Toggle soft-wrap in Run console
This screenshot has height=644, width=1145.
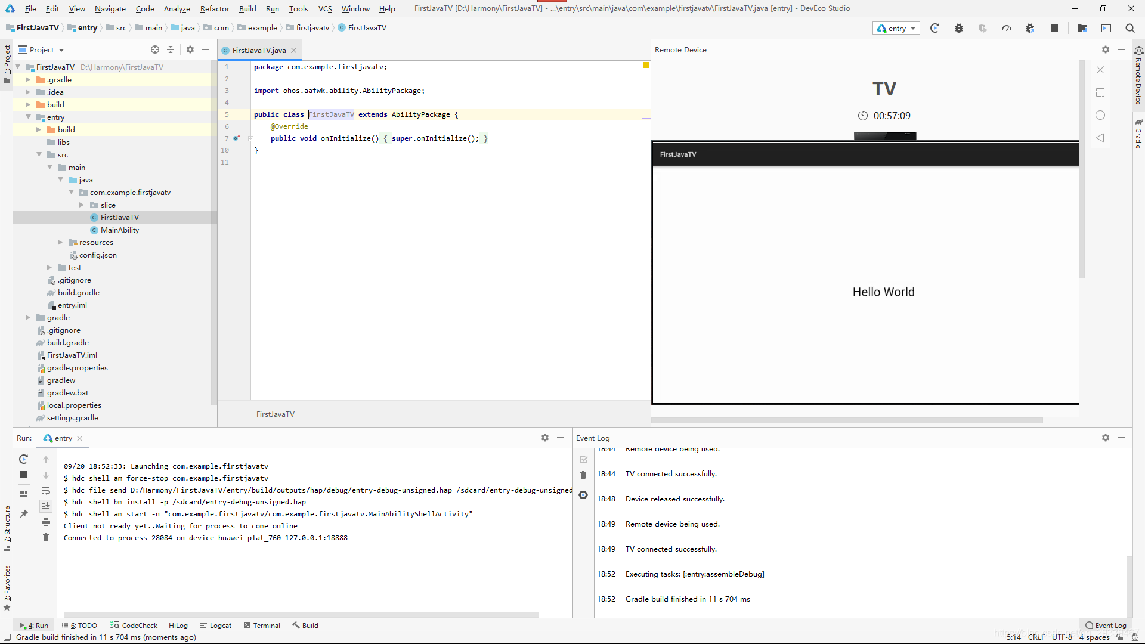click(x=46, y=491)
